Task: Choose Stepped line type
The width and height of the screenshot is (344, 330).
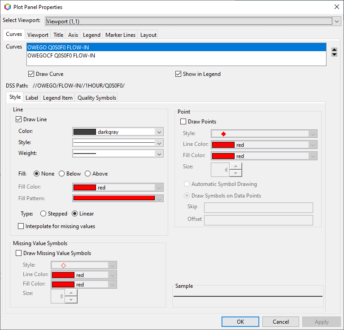Action: click(43, 214)
